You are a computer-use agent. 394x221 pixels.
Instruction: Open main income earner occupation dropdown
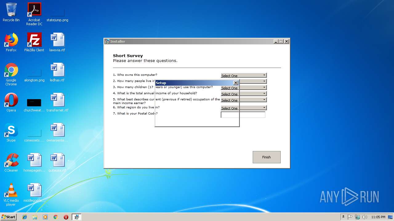click(x=243, y=100)
